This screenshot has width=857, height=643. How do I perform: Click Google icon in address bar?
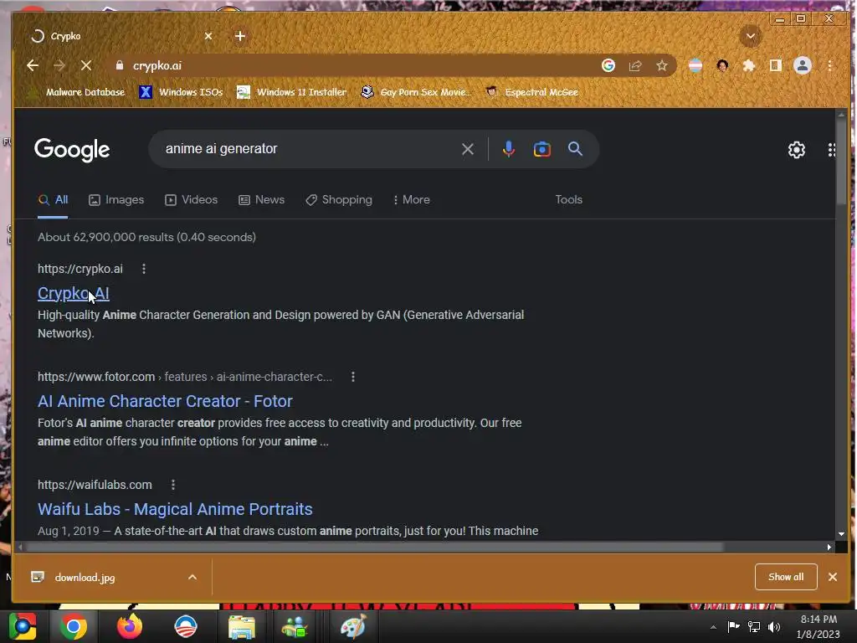point(608,65)
